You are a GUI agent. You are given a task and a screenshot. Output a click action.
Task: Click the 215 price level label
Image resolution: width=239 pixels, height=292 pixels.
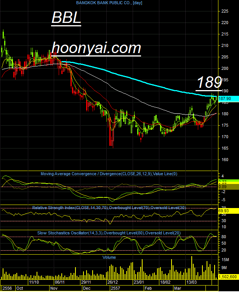(225, 34)
